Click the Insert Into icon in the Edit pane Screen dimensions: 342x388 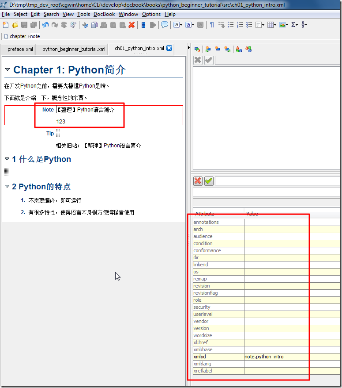click(x=218, y=49)
